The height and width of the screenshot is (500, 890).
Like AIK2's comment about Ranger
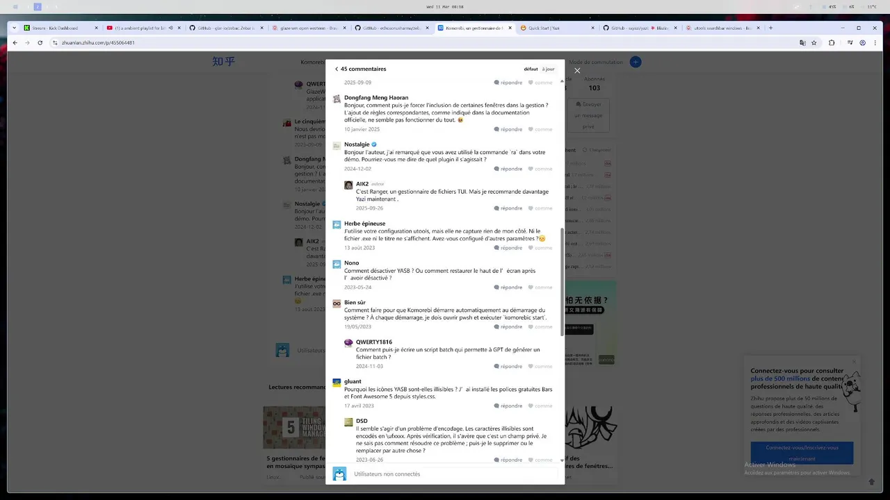(x=540, y=208)
